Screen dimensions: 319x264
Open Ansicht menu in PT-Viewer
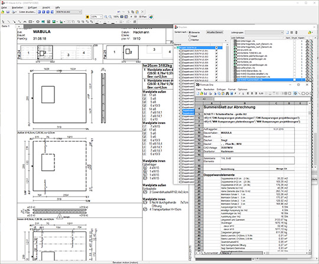(46, 8)
